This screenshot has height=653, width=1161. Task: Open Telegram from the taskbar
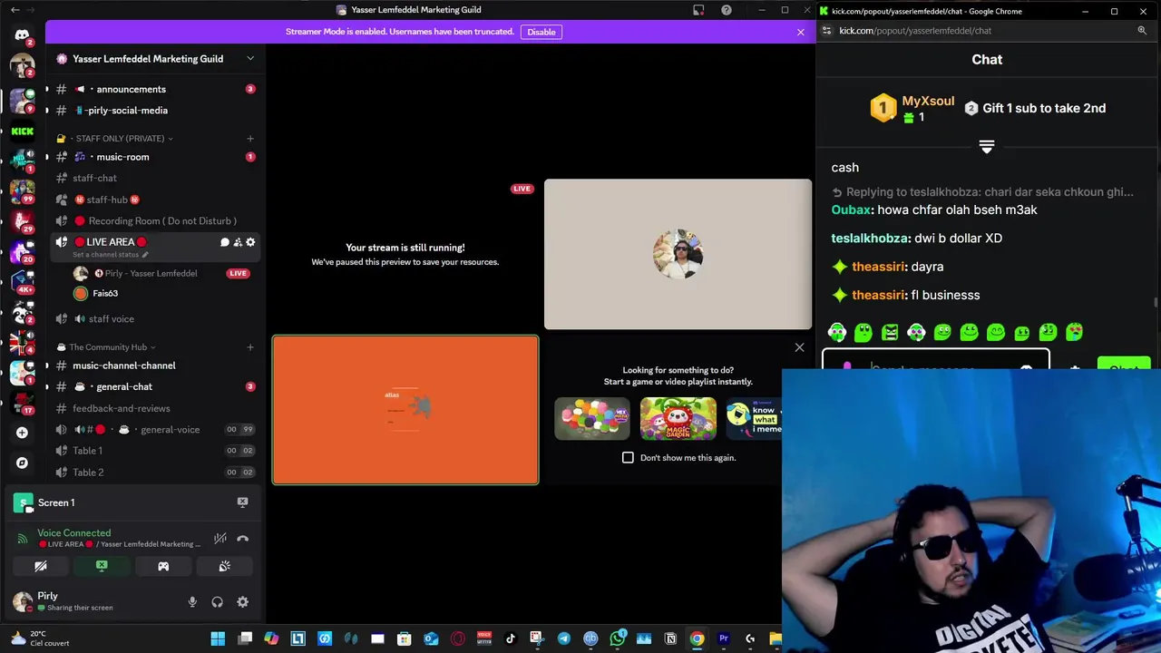(564, 638)
